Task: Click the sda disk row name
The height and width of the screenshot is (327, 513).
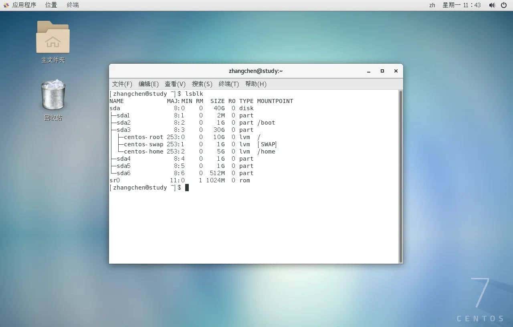Action: (x=115, y=108)
